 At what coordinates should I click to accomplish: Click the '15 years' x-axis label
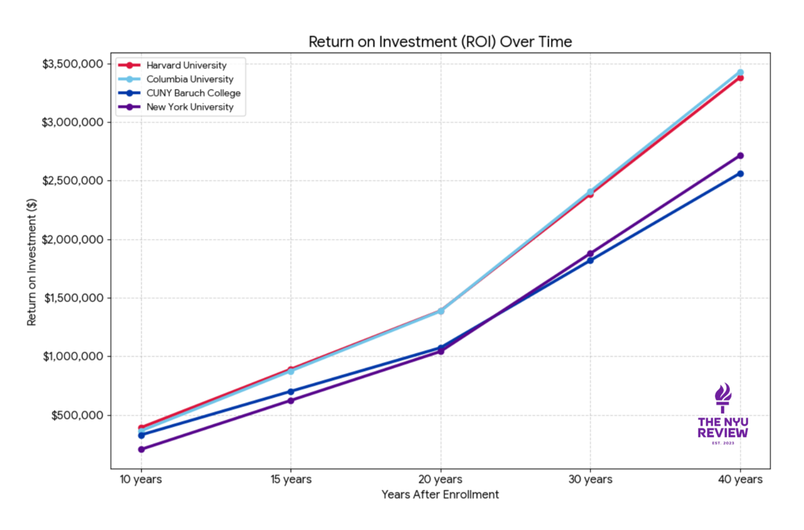(x=291, y=480)
